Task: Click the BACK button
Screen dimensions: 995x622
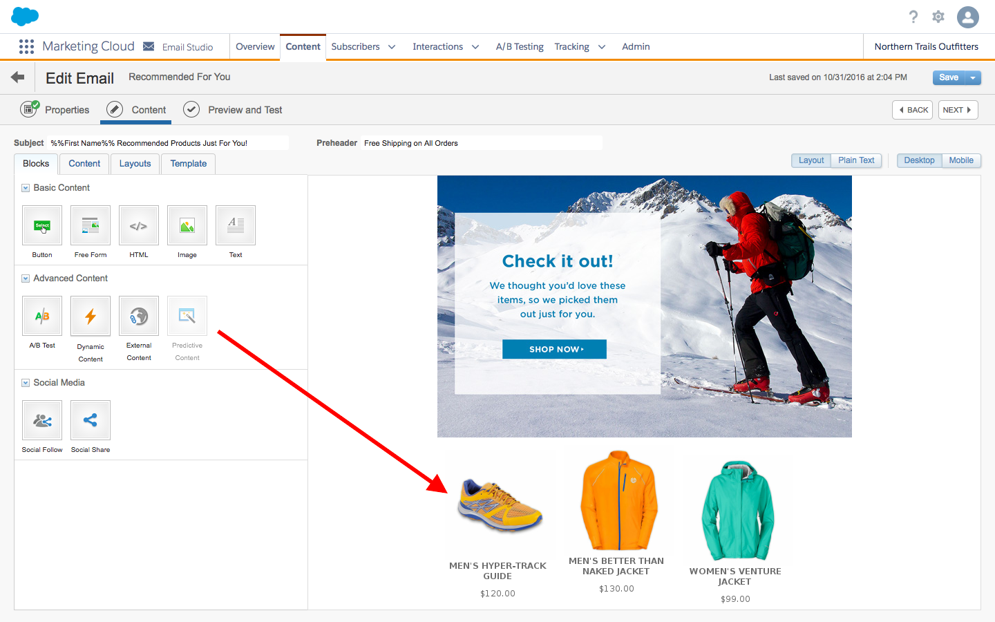Action: [x=913, y=110]
